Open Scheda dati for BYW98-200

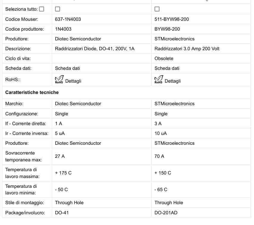167,68
